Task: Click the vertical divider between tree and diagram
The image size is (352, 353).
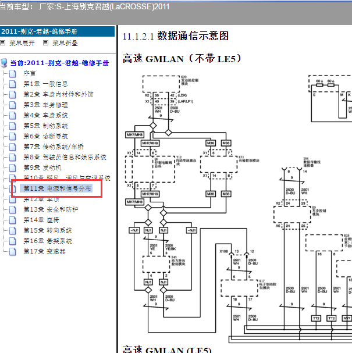Action: [x=117, y=189]
